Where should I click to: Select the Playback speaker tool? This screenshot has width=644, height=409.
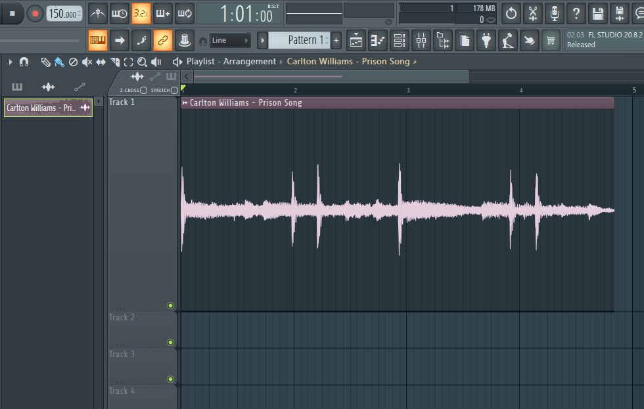point(156,62)
